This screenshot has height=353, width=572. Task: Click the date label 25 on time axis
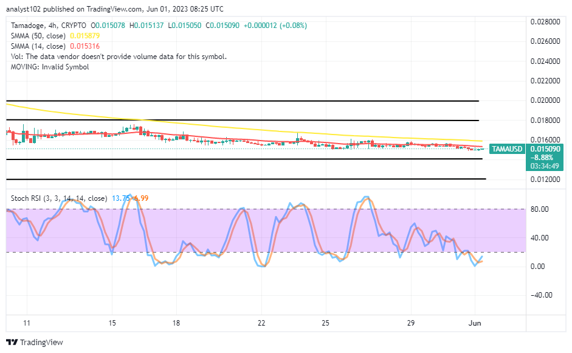[x=325, y=323]
